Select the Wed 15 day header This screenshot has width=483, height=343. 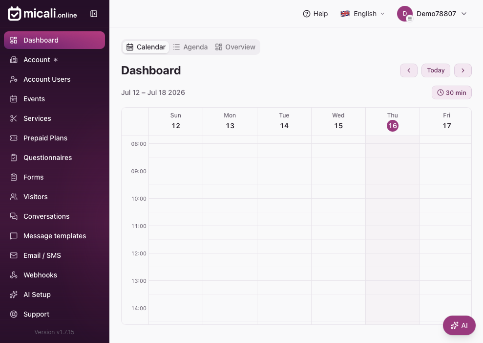(338, 121)
